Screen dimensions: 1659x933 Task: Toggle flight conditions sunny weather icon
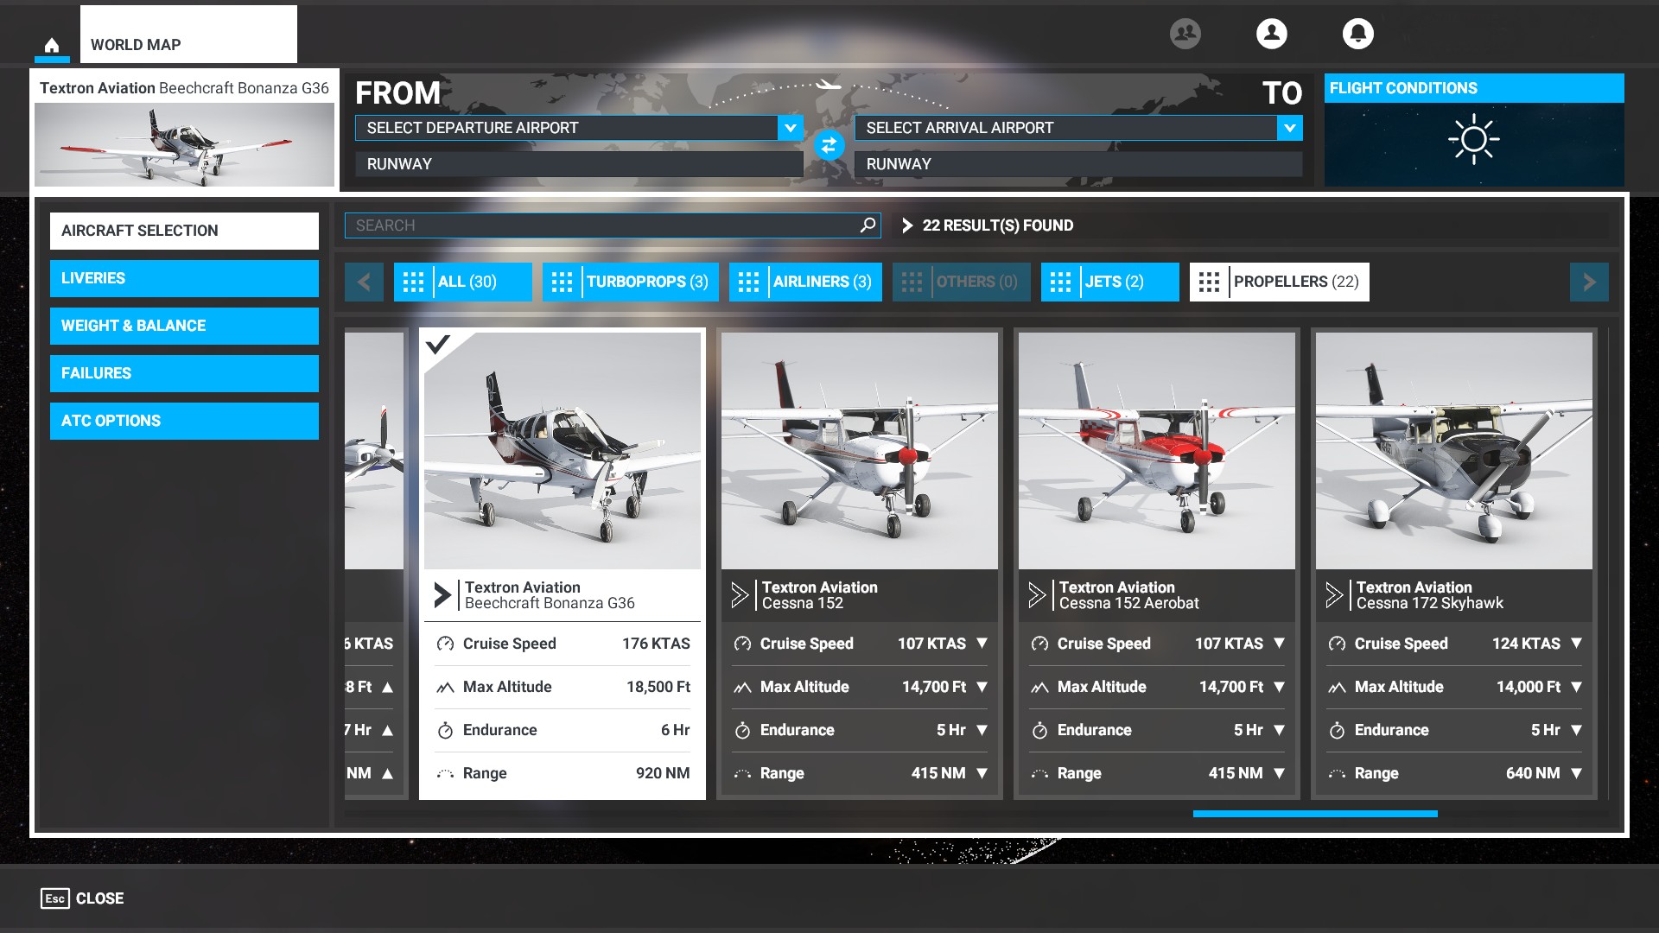pyautogui.click(x=1471, y=140)
